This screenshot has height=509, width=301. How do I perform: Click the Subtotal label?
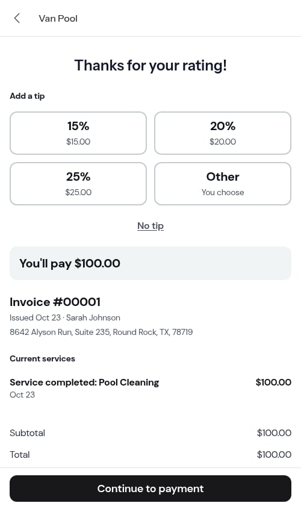point(27,433)
